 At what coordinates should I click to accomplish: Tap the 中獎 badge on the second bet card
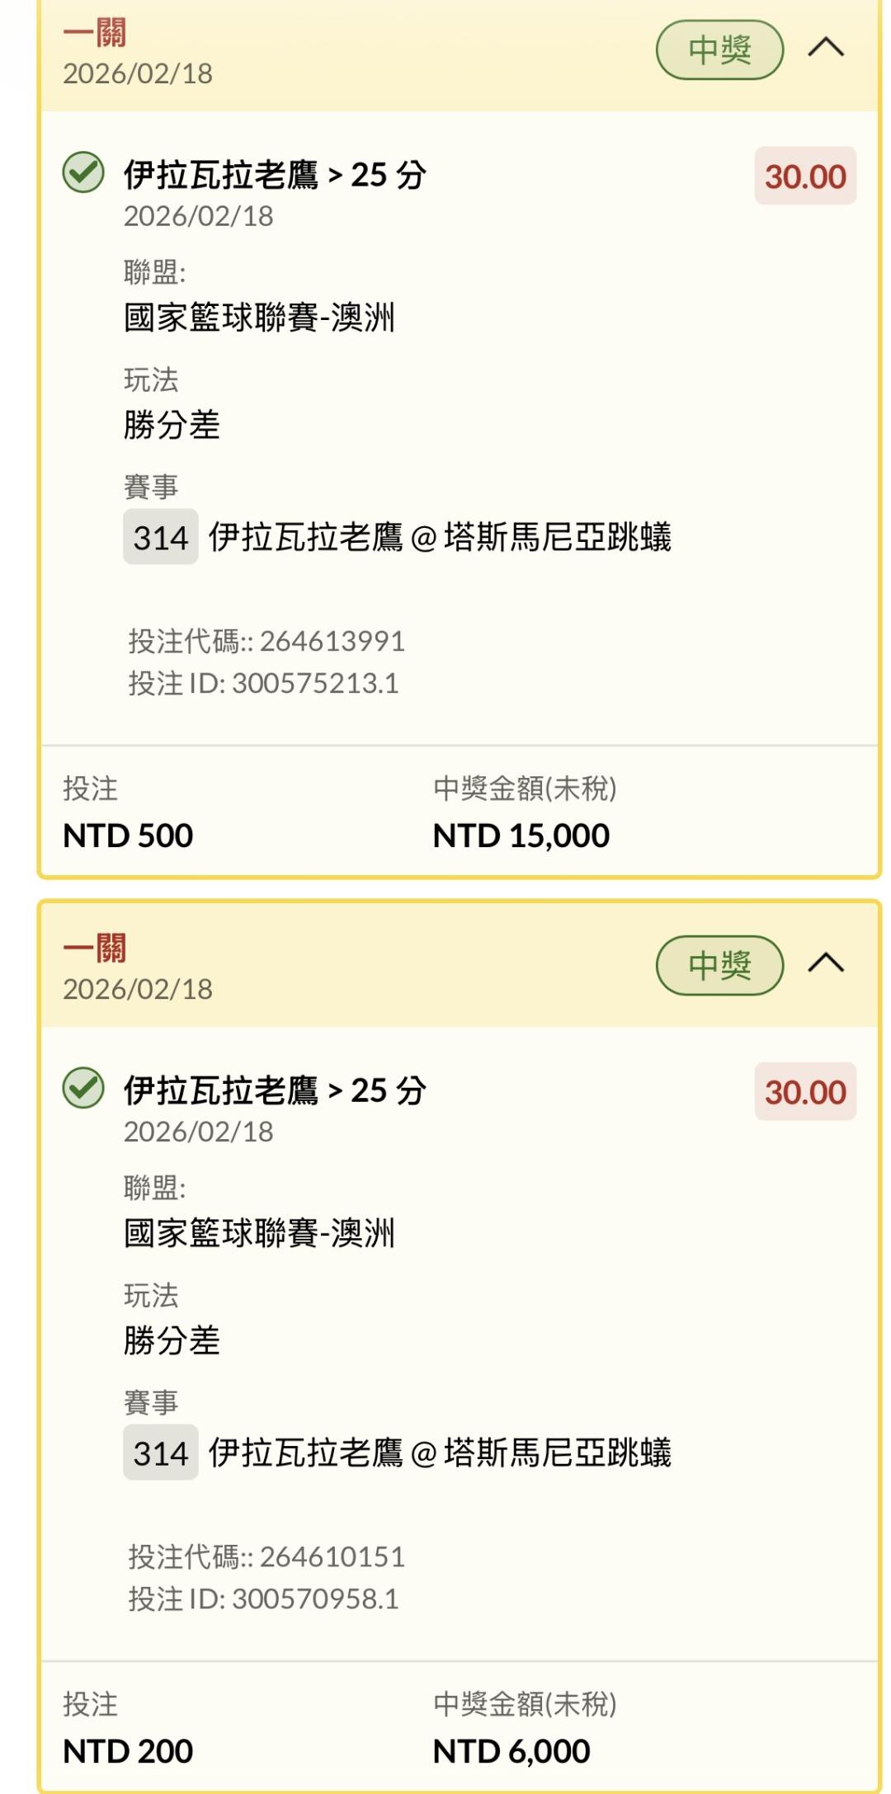click(719, 965)
